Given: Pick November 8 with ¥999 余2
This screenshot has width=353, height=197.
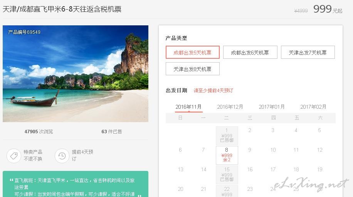Looking at the screenshot, I should click(x=227, y=155).
